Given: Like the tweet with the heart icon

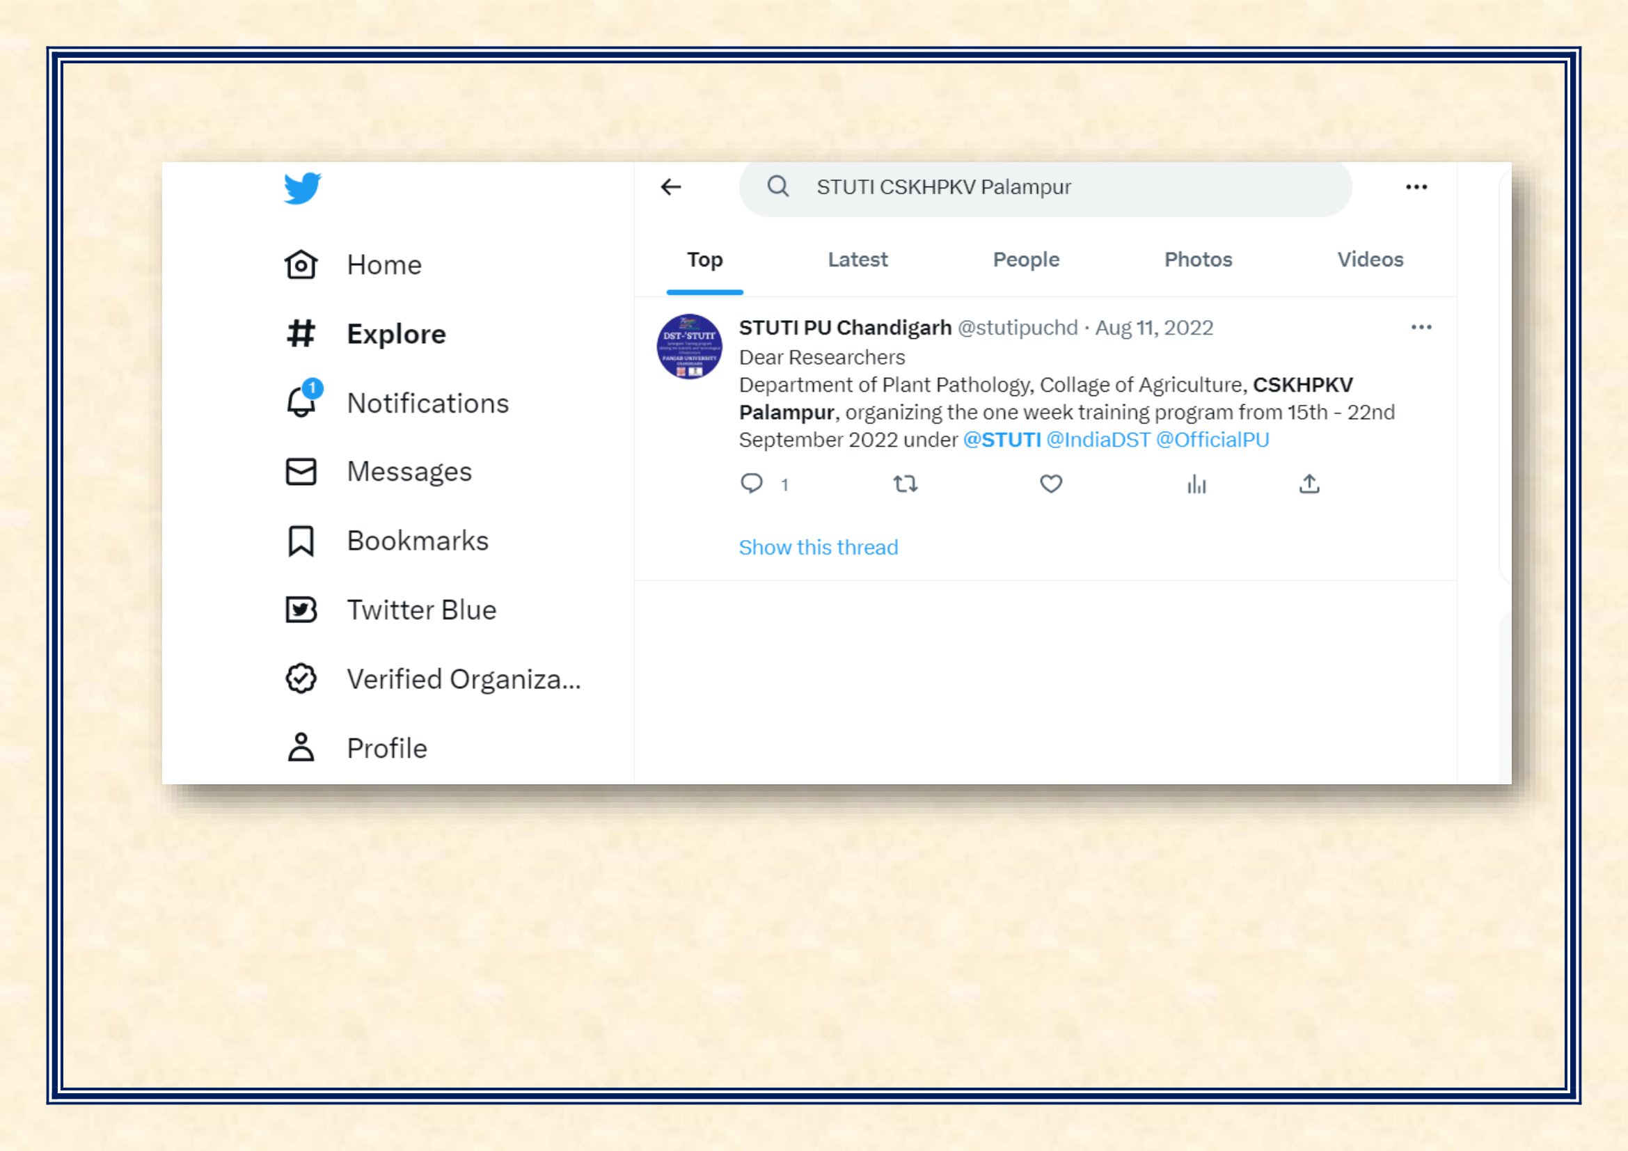Looking at the screenshot, I should click(x=1051, y=484).
